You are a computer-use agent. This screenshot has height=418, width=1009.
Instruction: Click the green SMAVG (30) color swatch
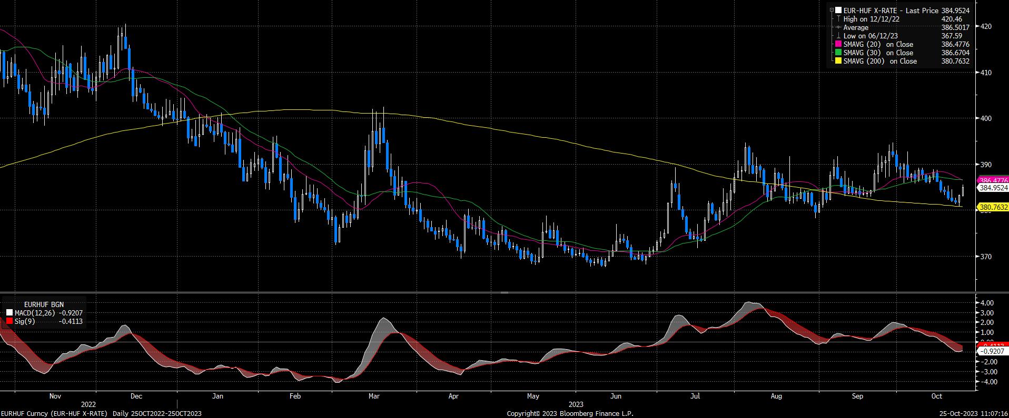[838, 53]
